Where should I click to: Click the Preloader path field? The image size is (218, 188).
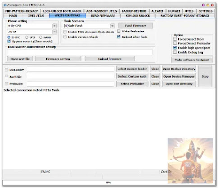pyautogui.click(x=70, y=83)
